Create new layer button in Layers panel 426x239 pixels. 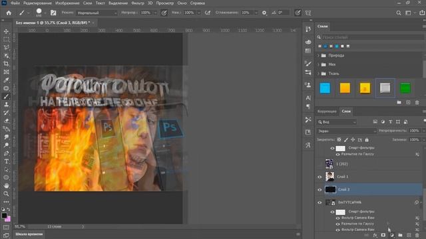click(409, 235)
